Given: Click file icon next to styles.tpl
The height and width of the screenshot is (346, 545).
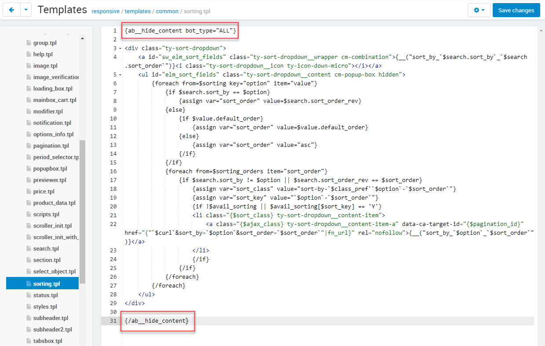Looking at the screenshot, I should (x=29, y=307).
